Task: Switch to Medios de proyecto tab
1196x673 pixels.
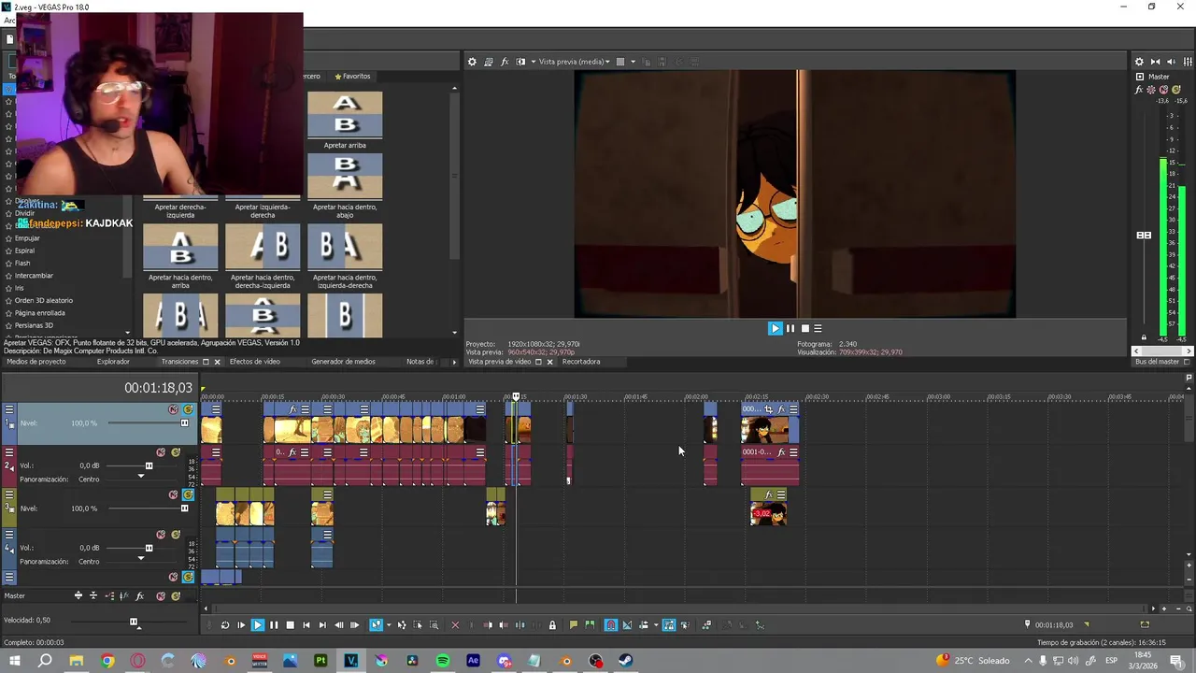Action: click(x=36, y=362)
